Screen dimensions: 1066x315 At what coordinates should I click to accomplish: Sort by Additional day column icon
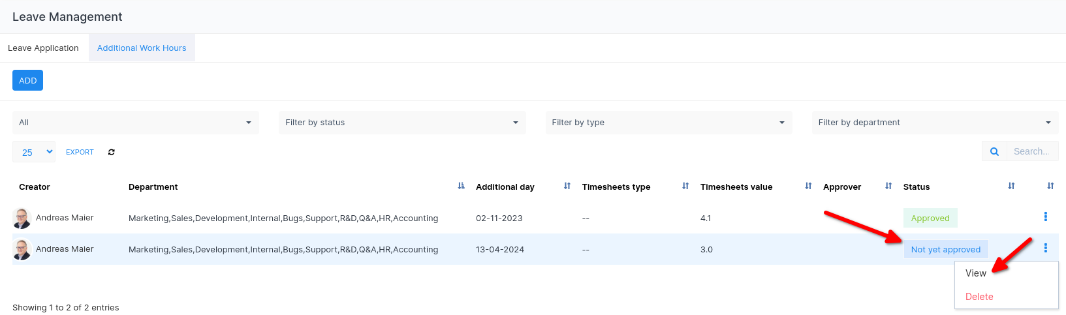pyautogui.click(x=567, y=187)
